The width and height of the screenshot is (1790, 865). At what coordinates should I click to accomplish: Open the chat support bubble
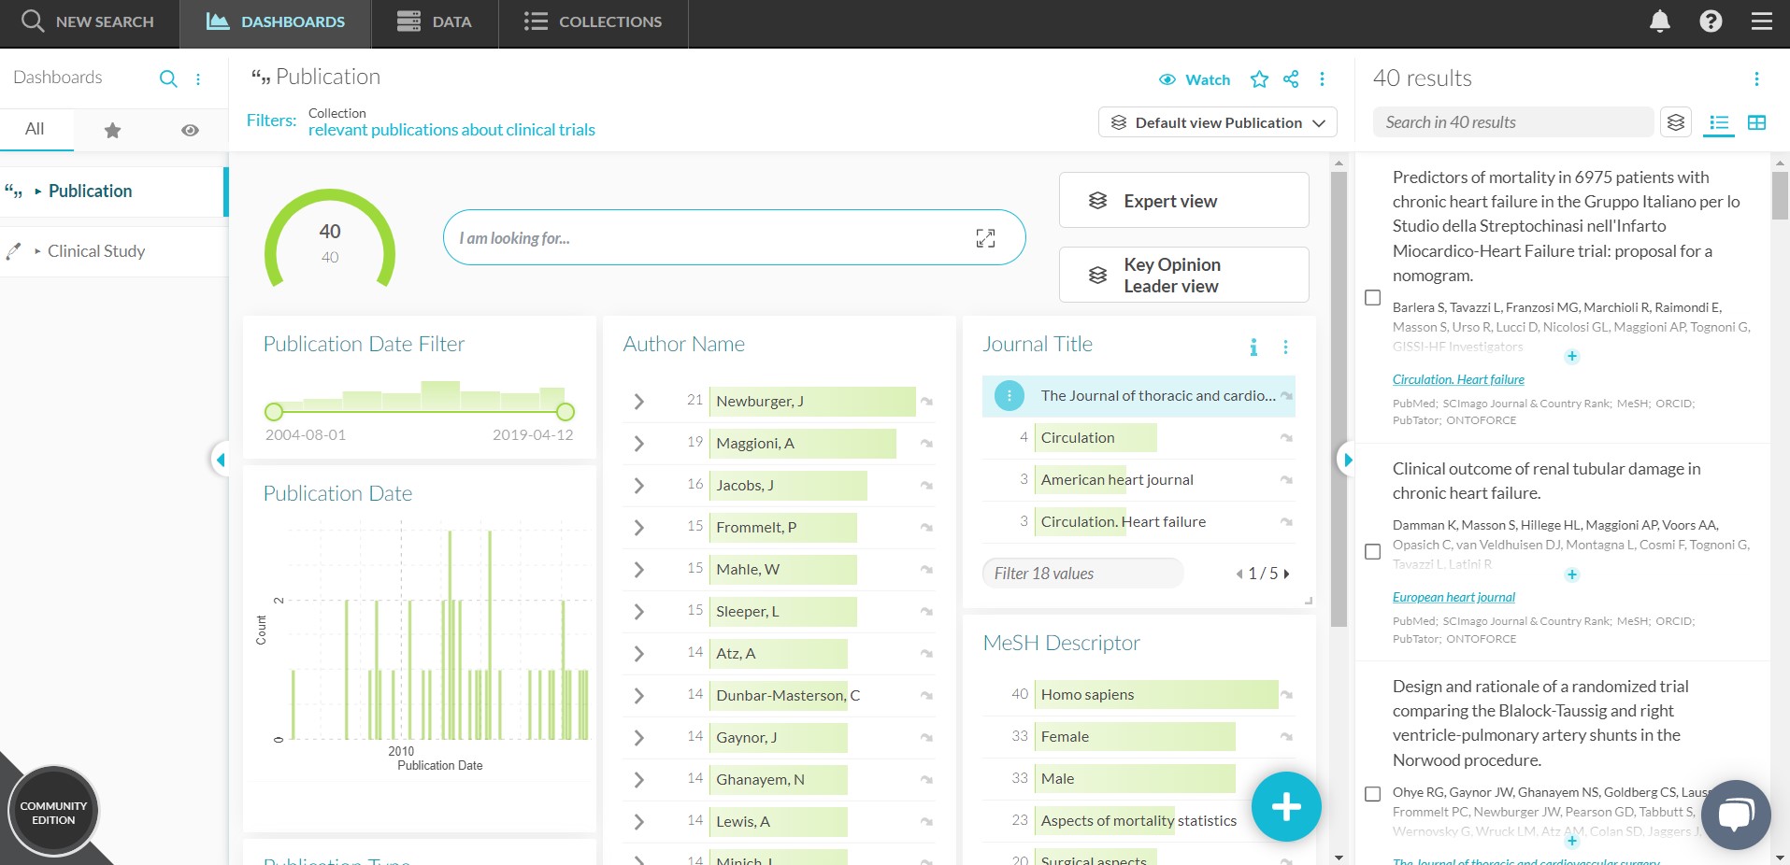[x=1736, y=815]
